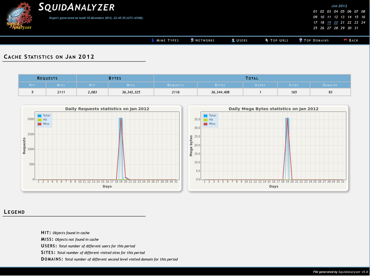Screen dimensions: 370x276
Task: Open day 20 in the calendar
Action: [x=336, y=23]
